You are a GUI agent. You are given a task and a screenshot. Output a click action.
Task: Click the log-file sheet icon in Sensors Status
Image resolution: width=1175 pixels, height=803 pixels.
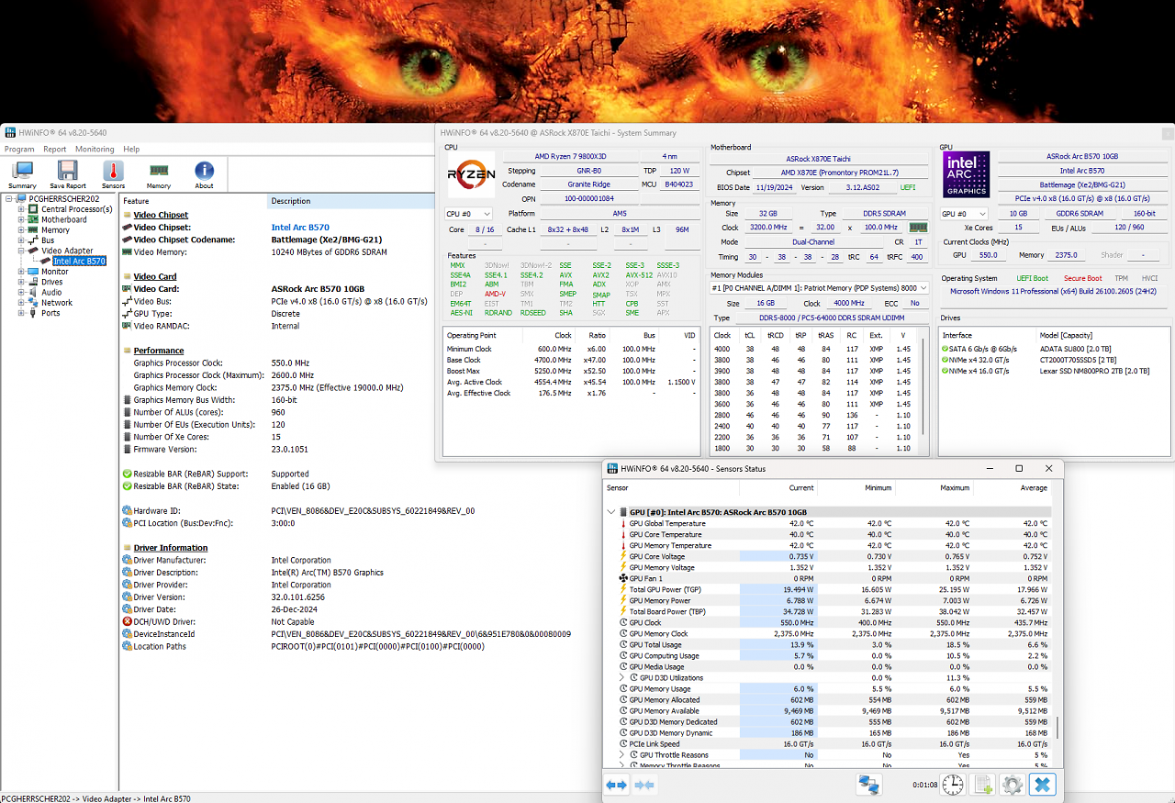pos(983,785)
